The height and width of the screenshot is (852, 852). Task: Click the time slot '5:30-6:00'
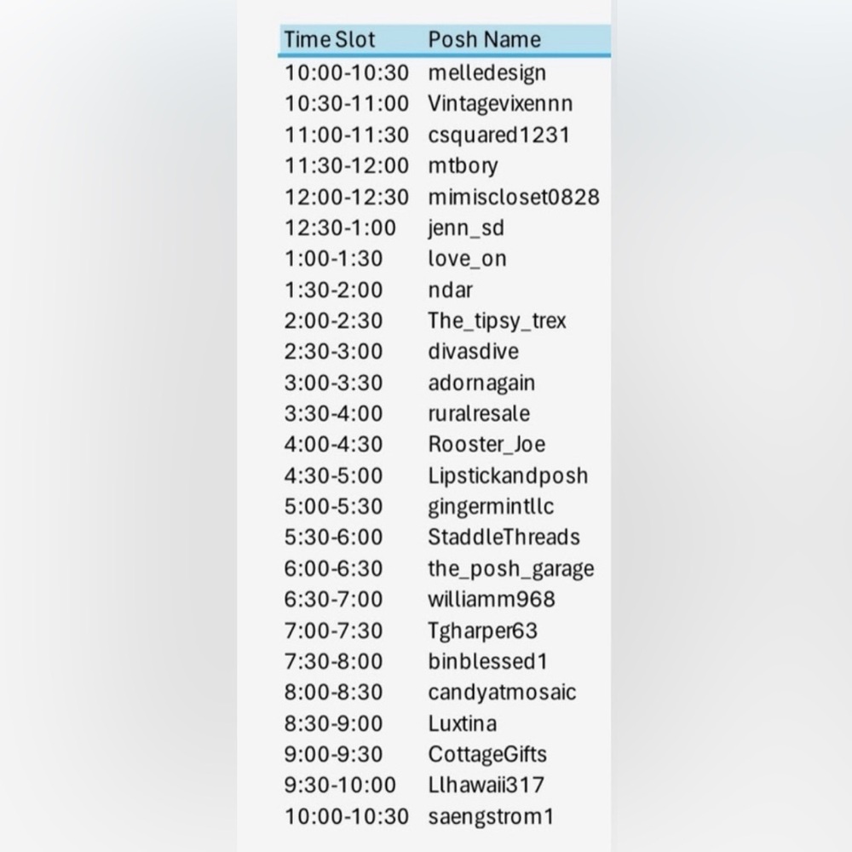(x=334, y=538)
